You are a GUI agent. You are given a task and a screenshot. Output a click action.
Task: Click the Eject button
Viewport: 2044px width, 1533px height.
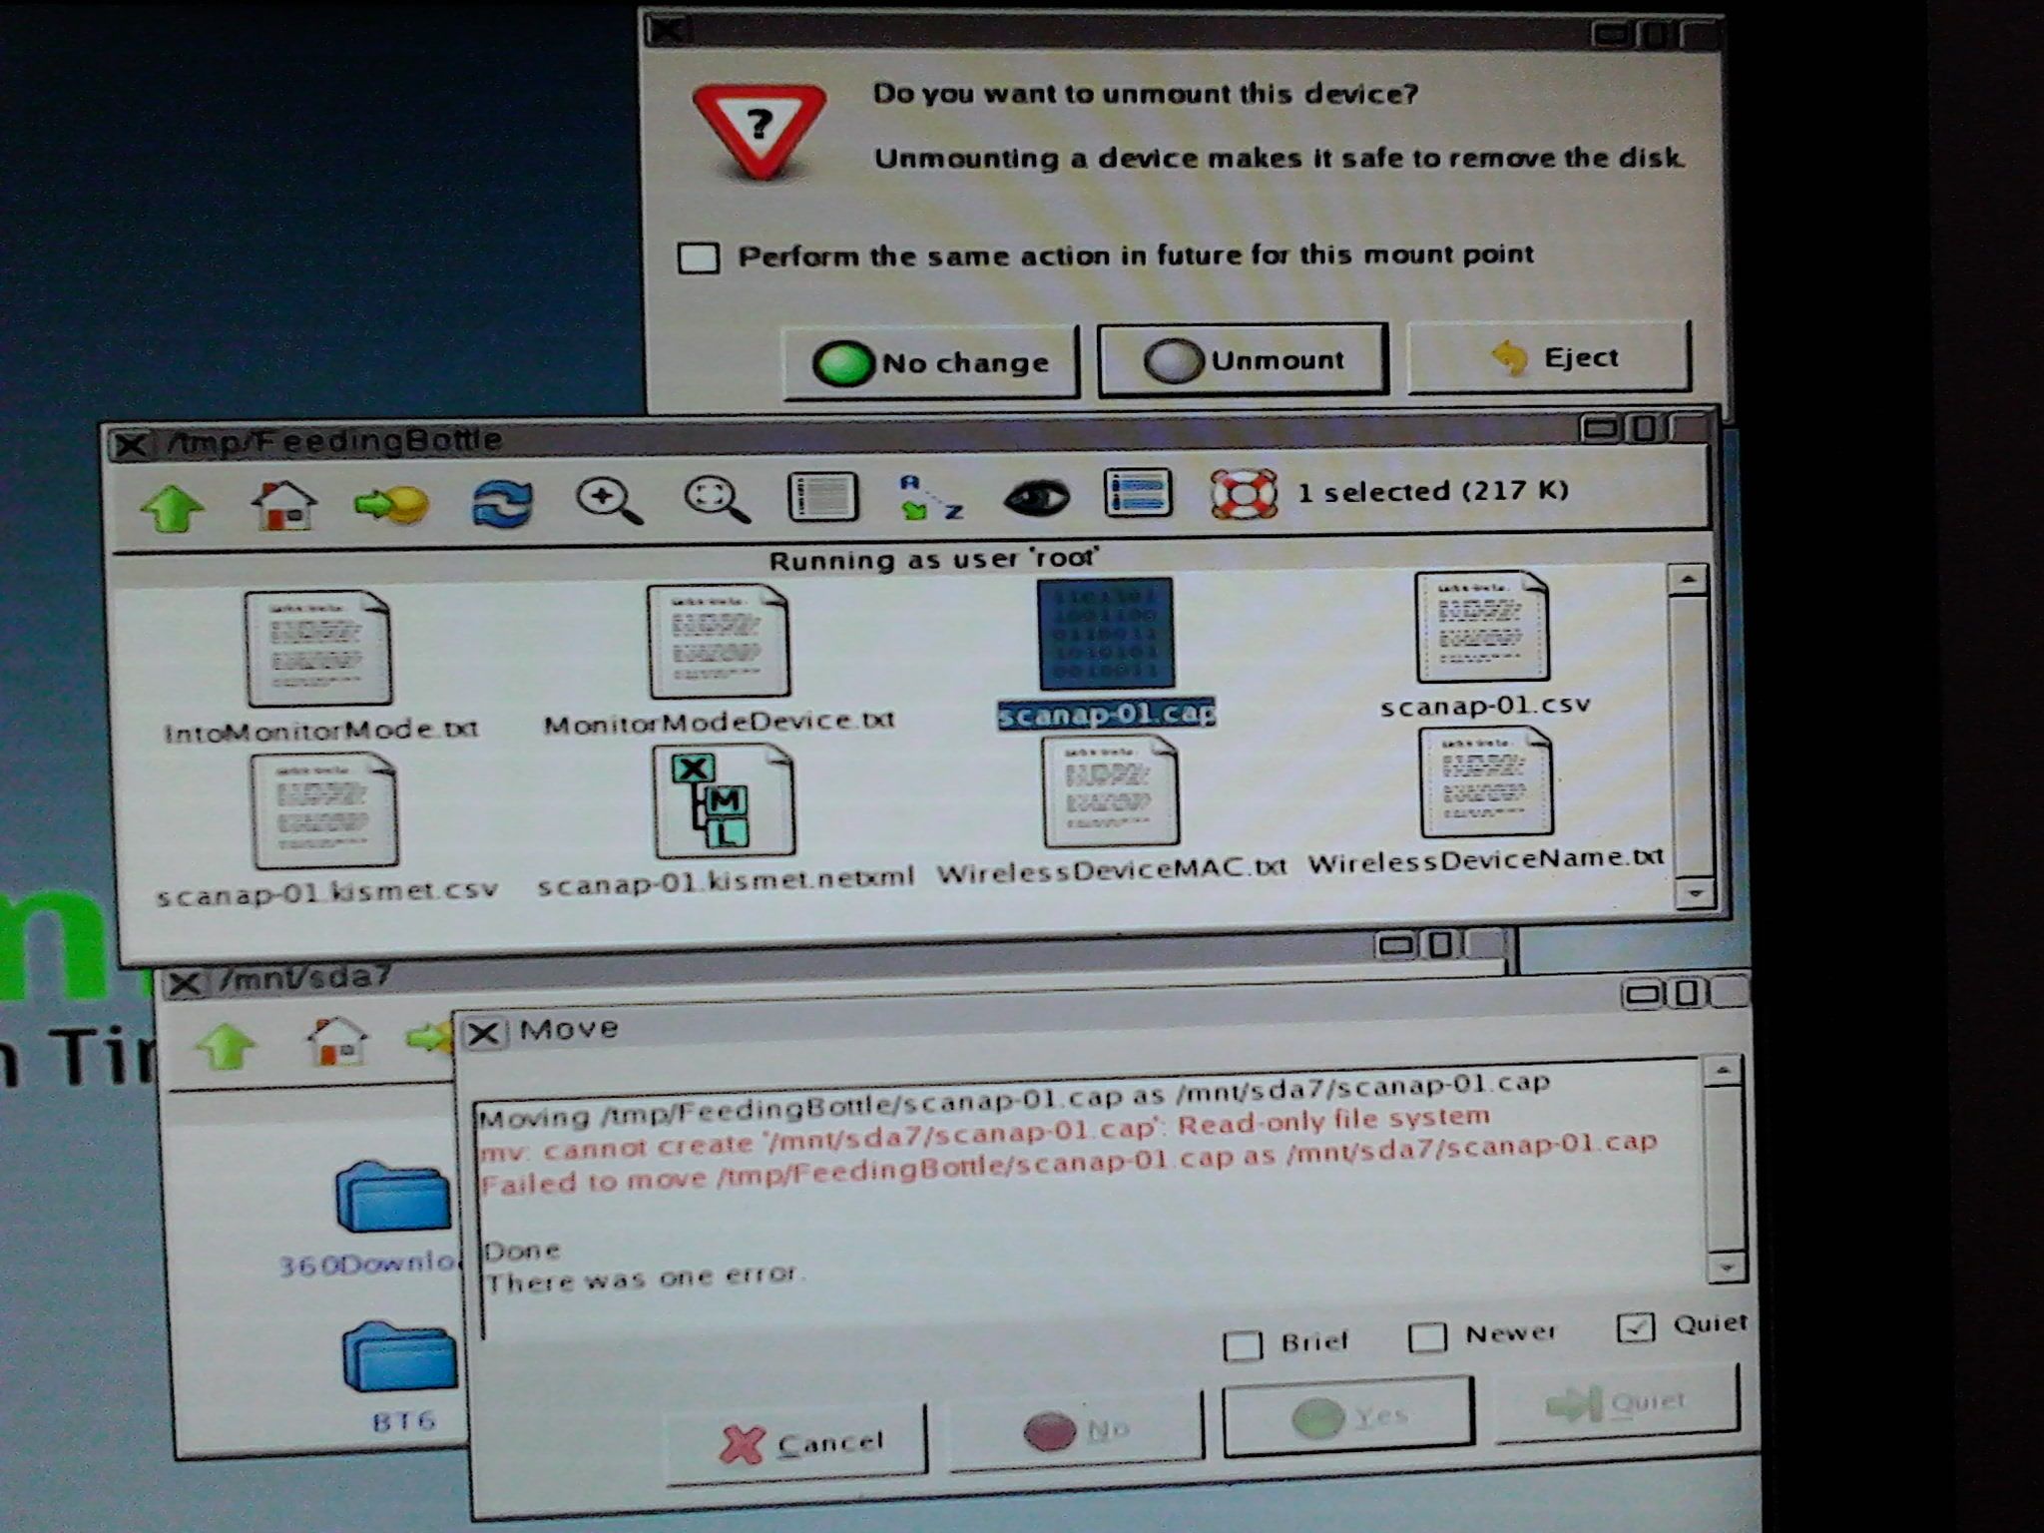pos(1549,357)
